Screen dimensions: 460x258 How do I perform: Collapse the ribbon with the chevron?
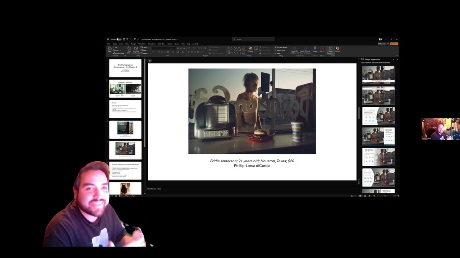tap(397, 55)
